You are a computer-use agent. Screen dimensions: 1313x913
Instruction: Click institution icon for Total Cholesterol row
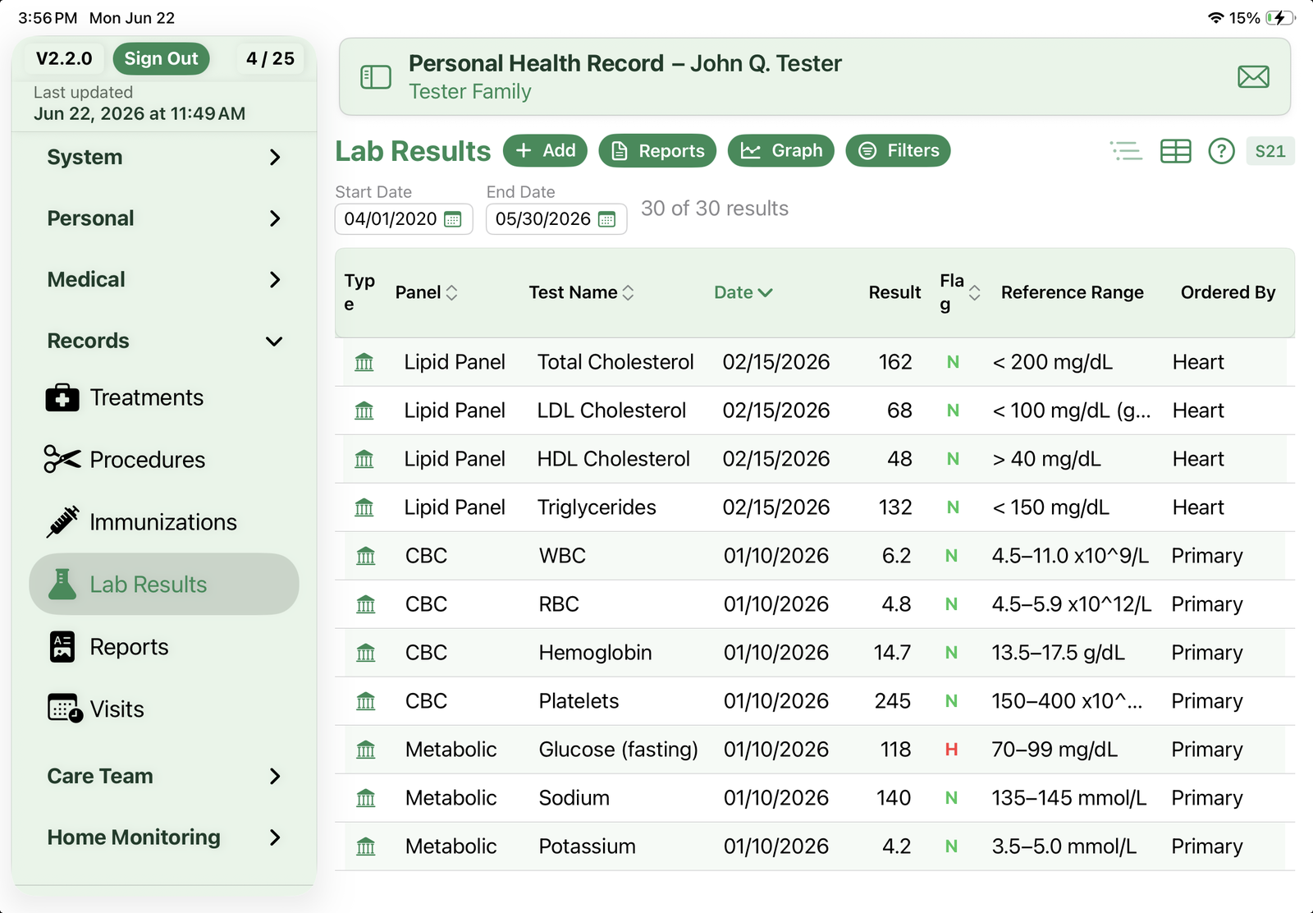coord(364,362)
